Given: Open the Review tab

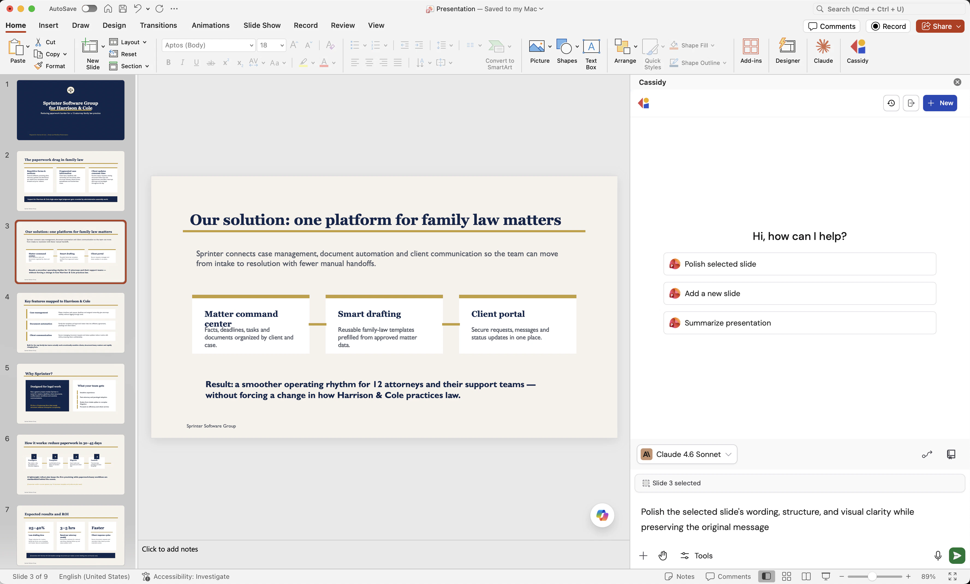Looking at the screenshot, I should point(343,25).
